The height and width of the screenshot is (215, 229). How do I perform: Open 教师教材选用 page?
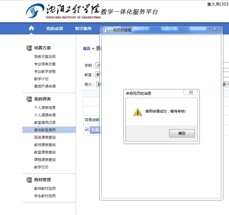point(45,189)
